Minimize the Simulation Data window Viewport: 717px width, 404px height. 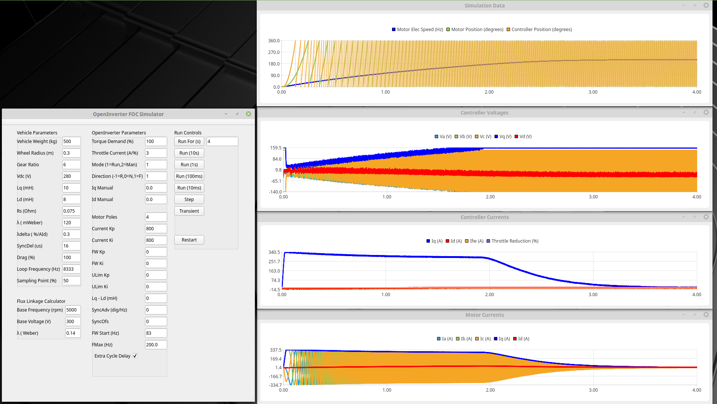point(684,6)
